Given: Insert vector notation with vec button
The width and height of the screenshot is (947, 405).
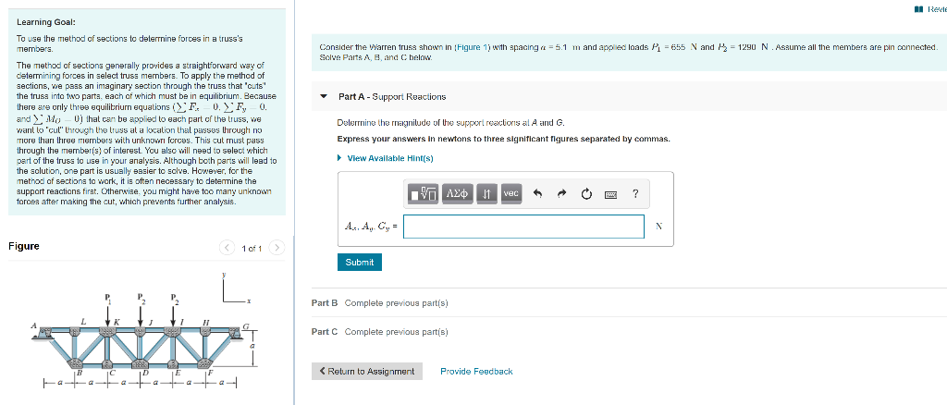Looking at the screenshot, I should coord(510,194).
